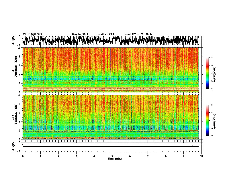Click the "-3" tick on ch.2 color bar
Image resolution: width=227 pixels, height=175 pixels.
[x=211, y=105]
